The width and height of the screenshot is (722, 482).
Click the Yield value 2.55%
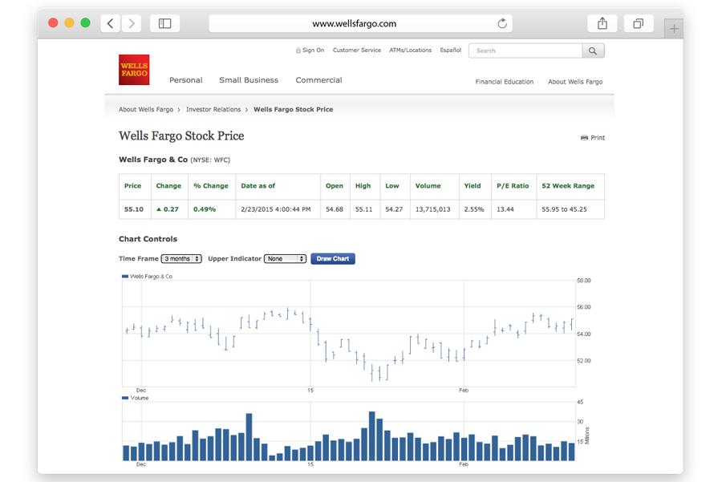474,209
